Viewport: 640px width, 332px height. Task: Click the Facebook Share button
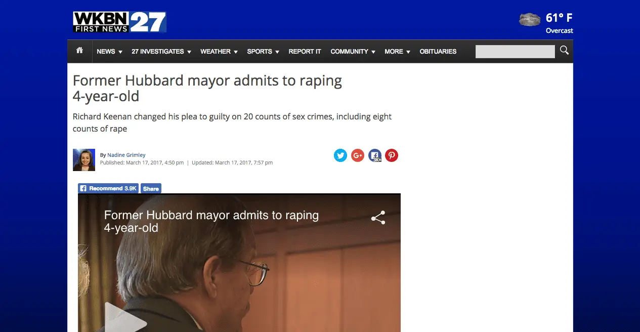pos(151,188)
